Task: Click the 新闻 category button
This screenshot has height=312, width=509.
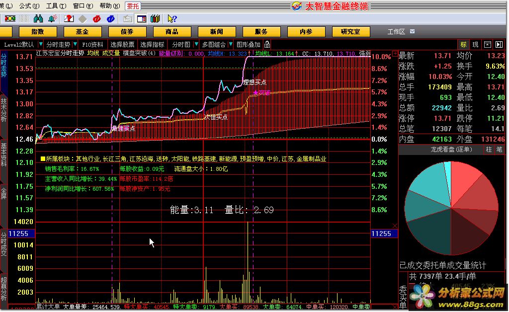Action: coord(217,31)
